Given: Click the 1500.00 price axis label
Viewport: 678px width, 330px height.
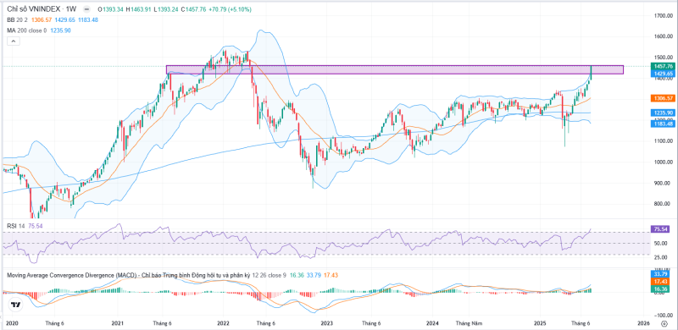Looking at the screenshot, I should click(664, 57).
